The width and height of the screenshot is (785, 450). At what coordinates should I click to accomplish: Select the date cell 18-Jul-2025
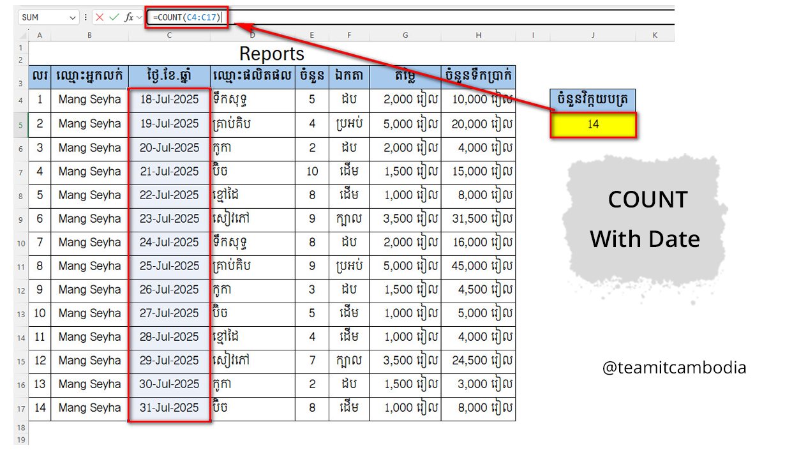tap(169, 100)
